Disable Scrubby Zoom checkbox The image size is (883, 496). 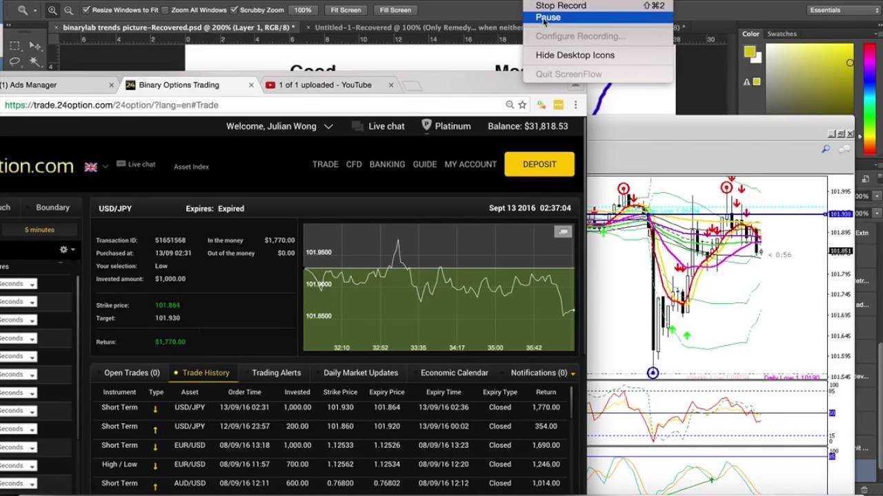[234, 10]
